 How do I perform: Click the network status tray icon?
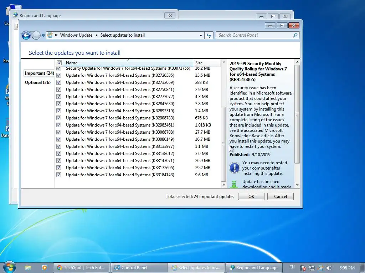[312, 268]
